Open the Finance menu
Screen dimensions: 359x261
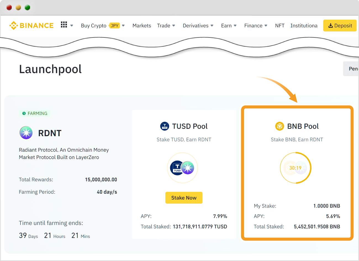[x=253, y=26]
